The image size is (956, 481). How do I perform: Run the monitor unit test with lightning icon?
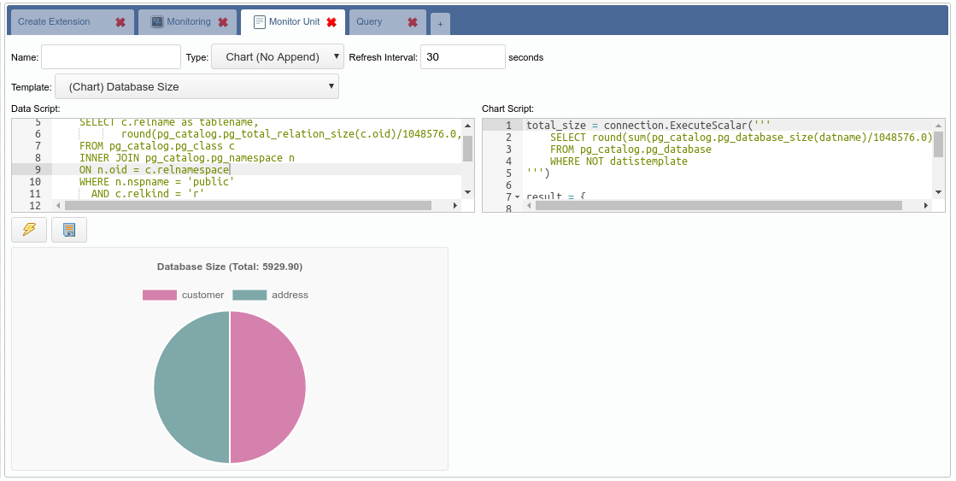(x=29, y=230)
